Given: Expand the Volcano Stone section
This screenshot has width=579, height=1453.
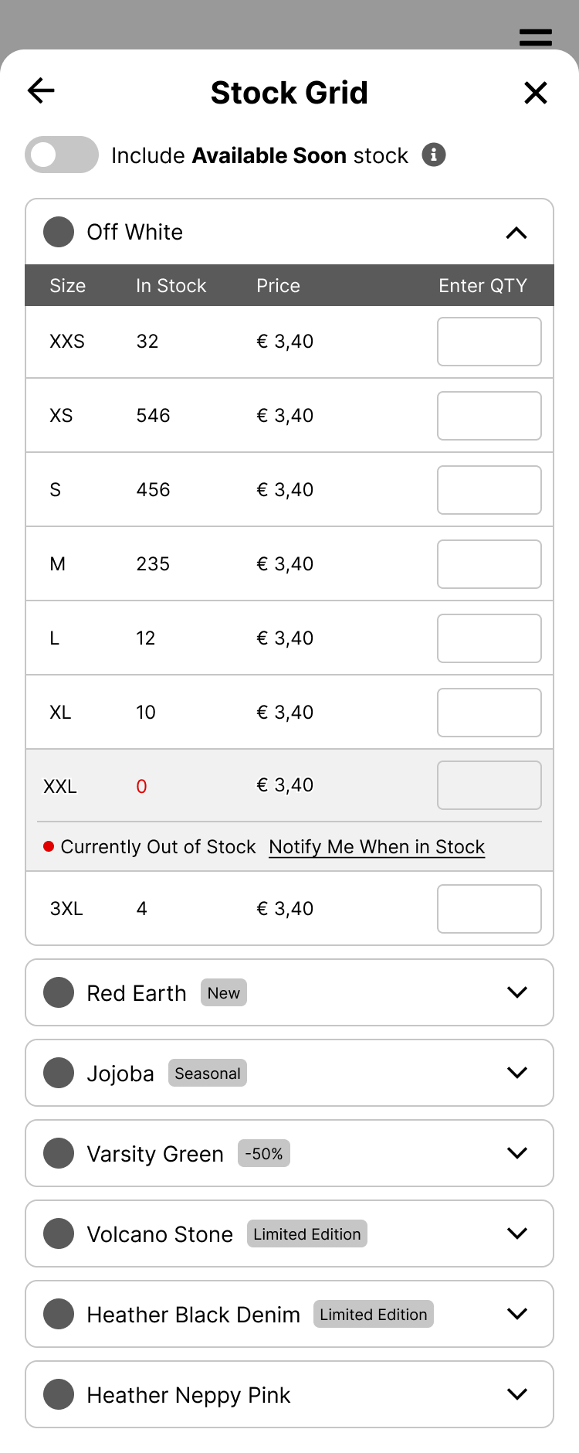Looking at the screenshot, I should tap(516, 1234).
